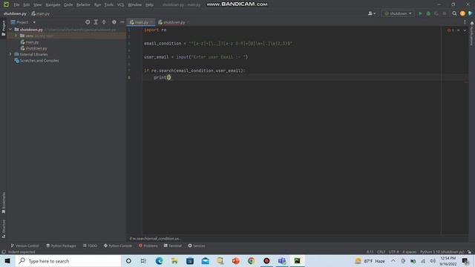Click the editor tabs more-options kebab icon
This screenshot has width=475, height=267.
point(465,22)
